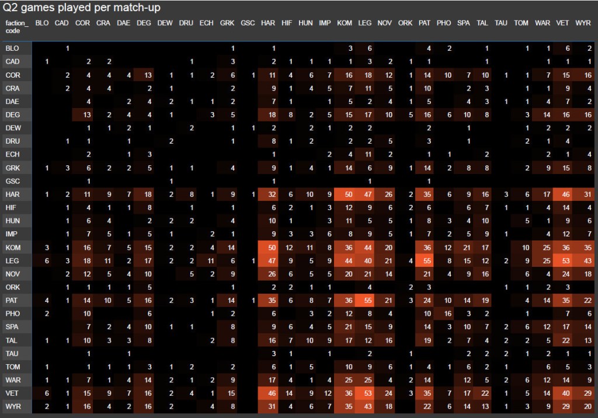Click the 'Q2 games played per match-up' title
The width and height of the screenshot is (598, 418).
tap(82, 8)
